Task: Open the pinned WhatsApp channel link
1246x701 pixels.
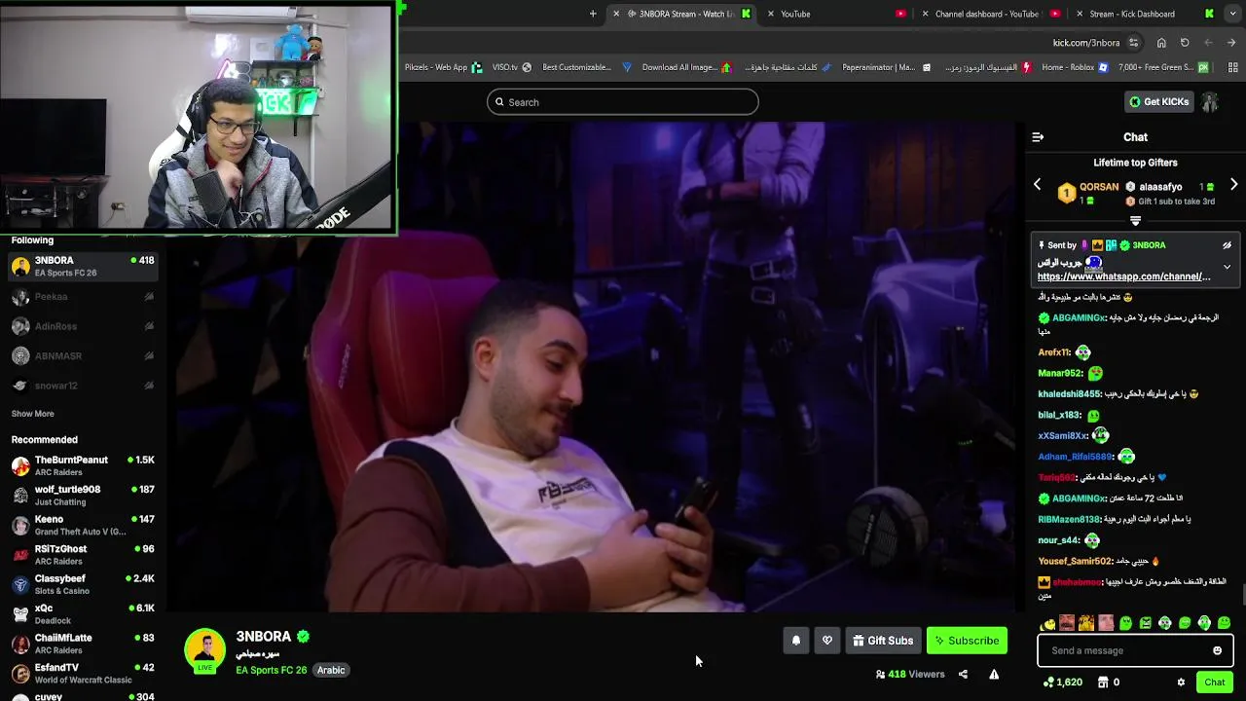Action: click(1123, 277)
